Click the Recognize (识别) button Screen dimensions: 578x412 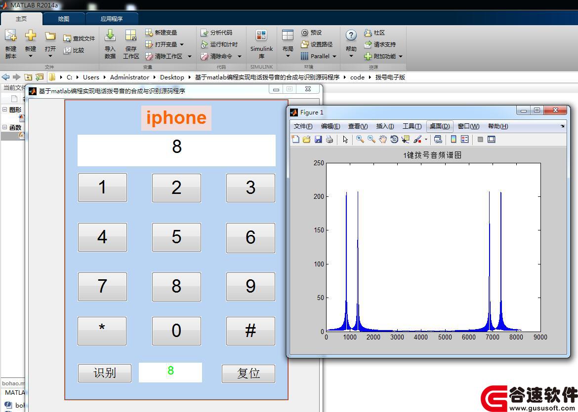click(105, 373)
